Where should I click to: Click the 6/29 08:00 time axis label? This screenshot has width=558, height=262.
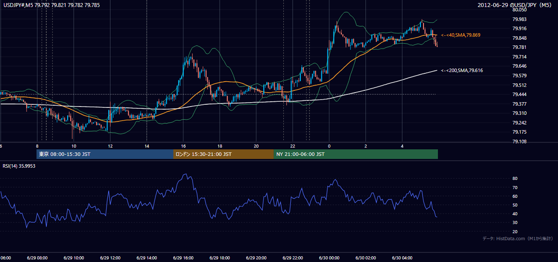tap(37, 258)
